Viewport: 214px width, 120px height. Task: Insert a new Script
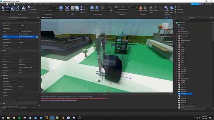(x=178, y=7)
